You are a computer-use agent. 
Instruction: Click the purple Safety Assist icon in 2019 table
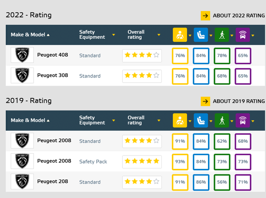coord(243,120)
